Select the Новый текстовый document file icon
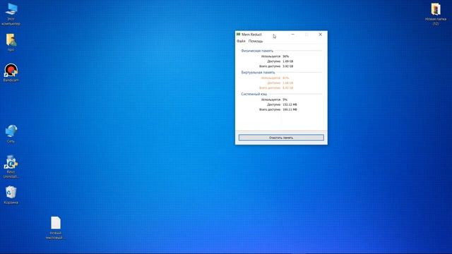452x254 pixels. tap(55, 228)
